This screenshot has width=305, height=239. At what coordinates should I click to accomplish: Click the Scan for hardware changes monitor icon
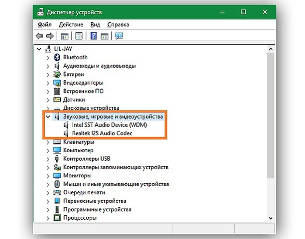[119, 36]
